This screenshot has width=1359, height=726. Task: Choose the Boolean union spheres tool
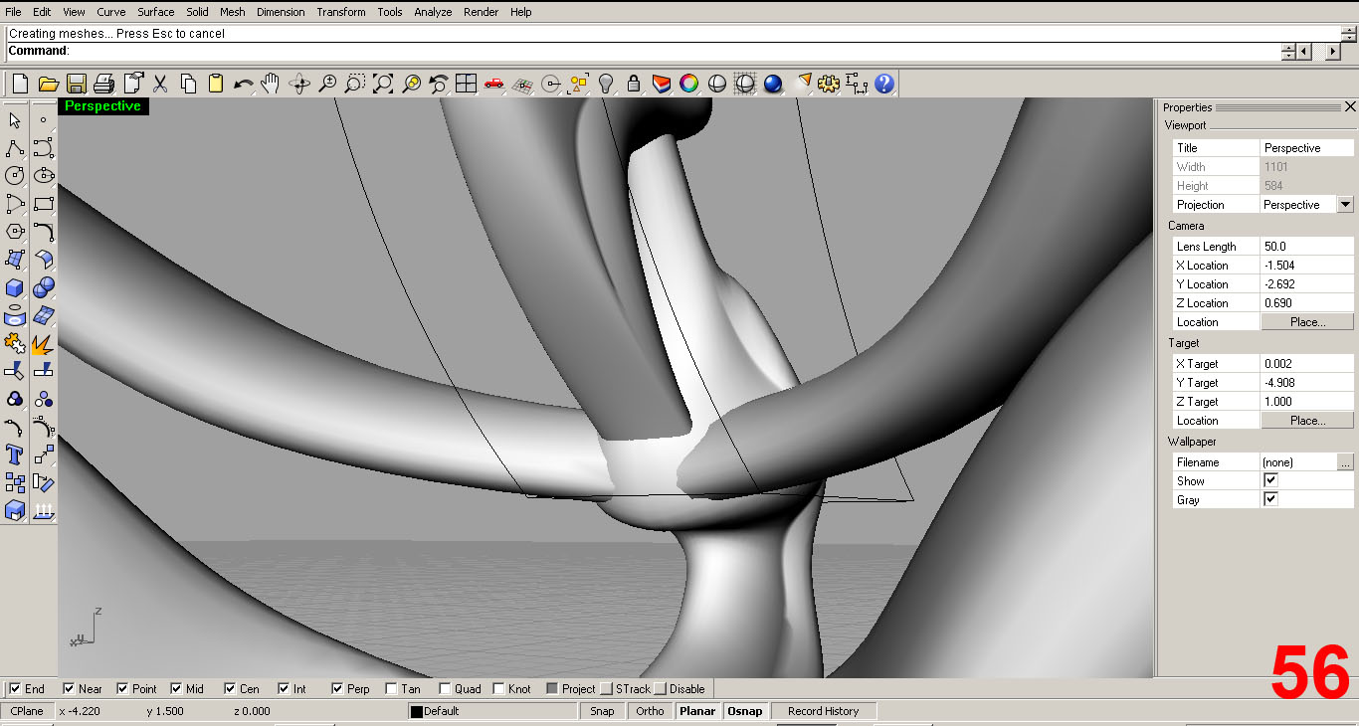coord(43,287)
